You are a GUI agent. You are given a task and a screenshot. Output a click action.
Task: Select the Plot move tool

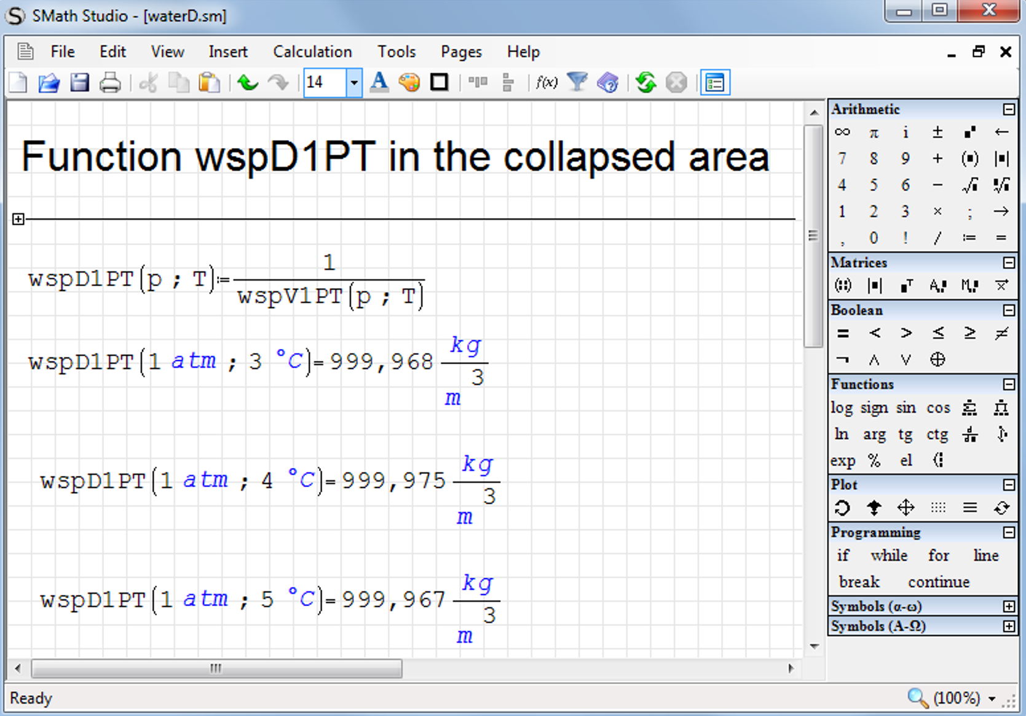(x=906, y=508)
